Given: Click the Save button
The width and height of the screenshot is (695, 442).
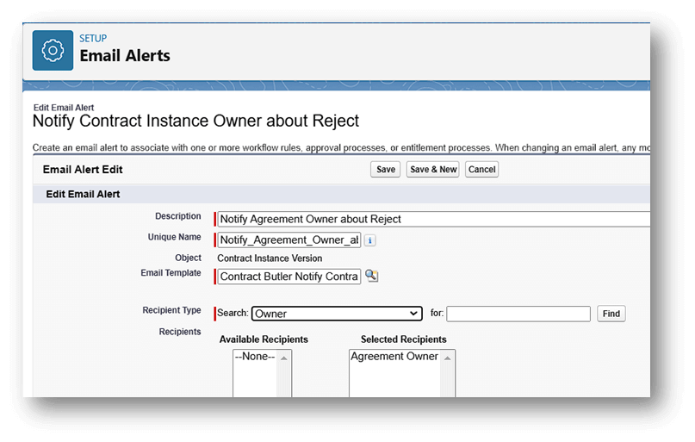Looking at the screenshot, I should (386, 170).
